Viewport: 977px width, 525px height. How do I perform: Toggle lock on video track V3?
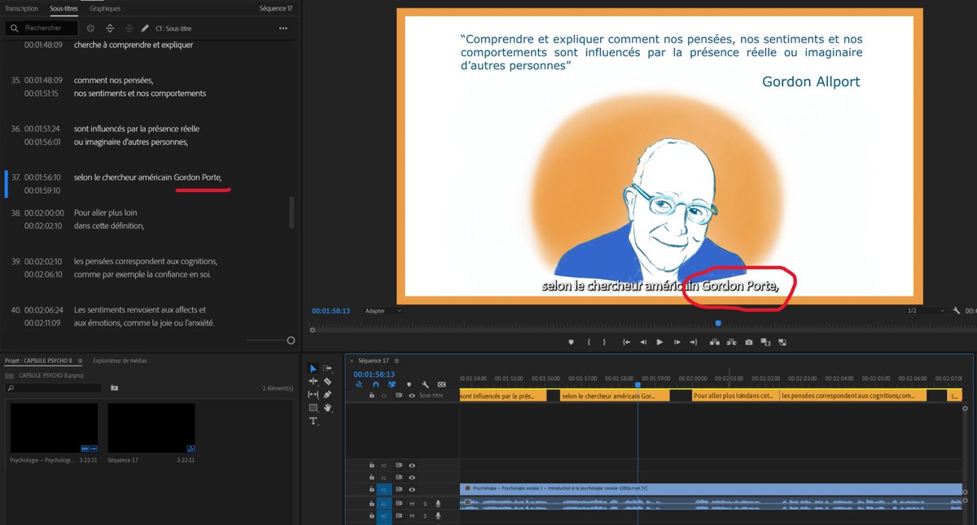[371, 465]
